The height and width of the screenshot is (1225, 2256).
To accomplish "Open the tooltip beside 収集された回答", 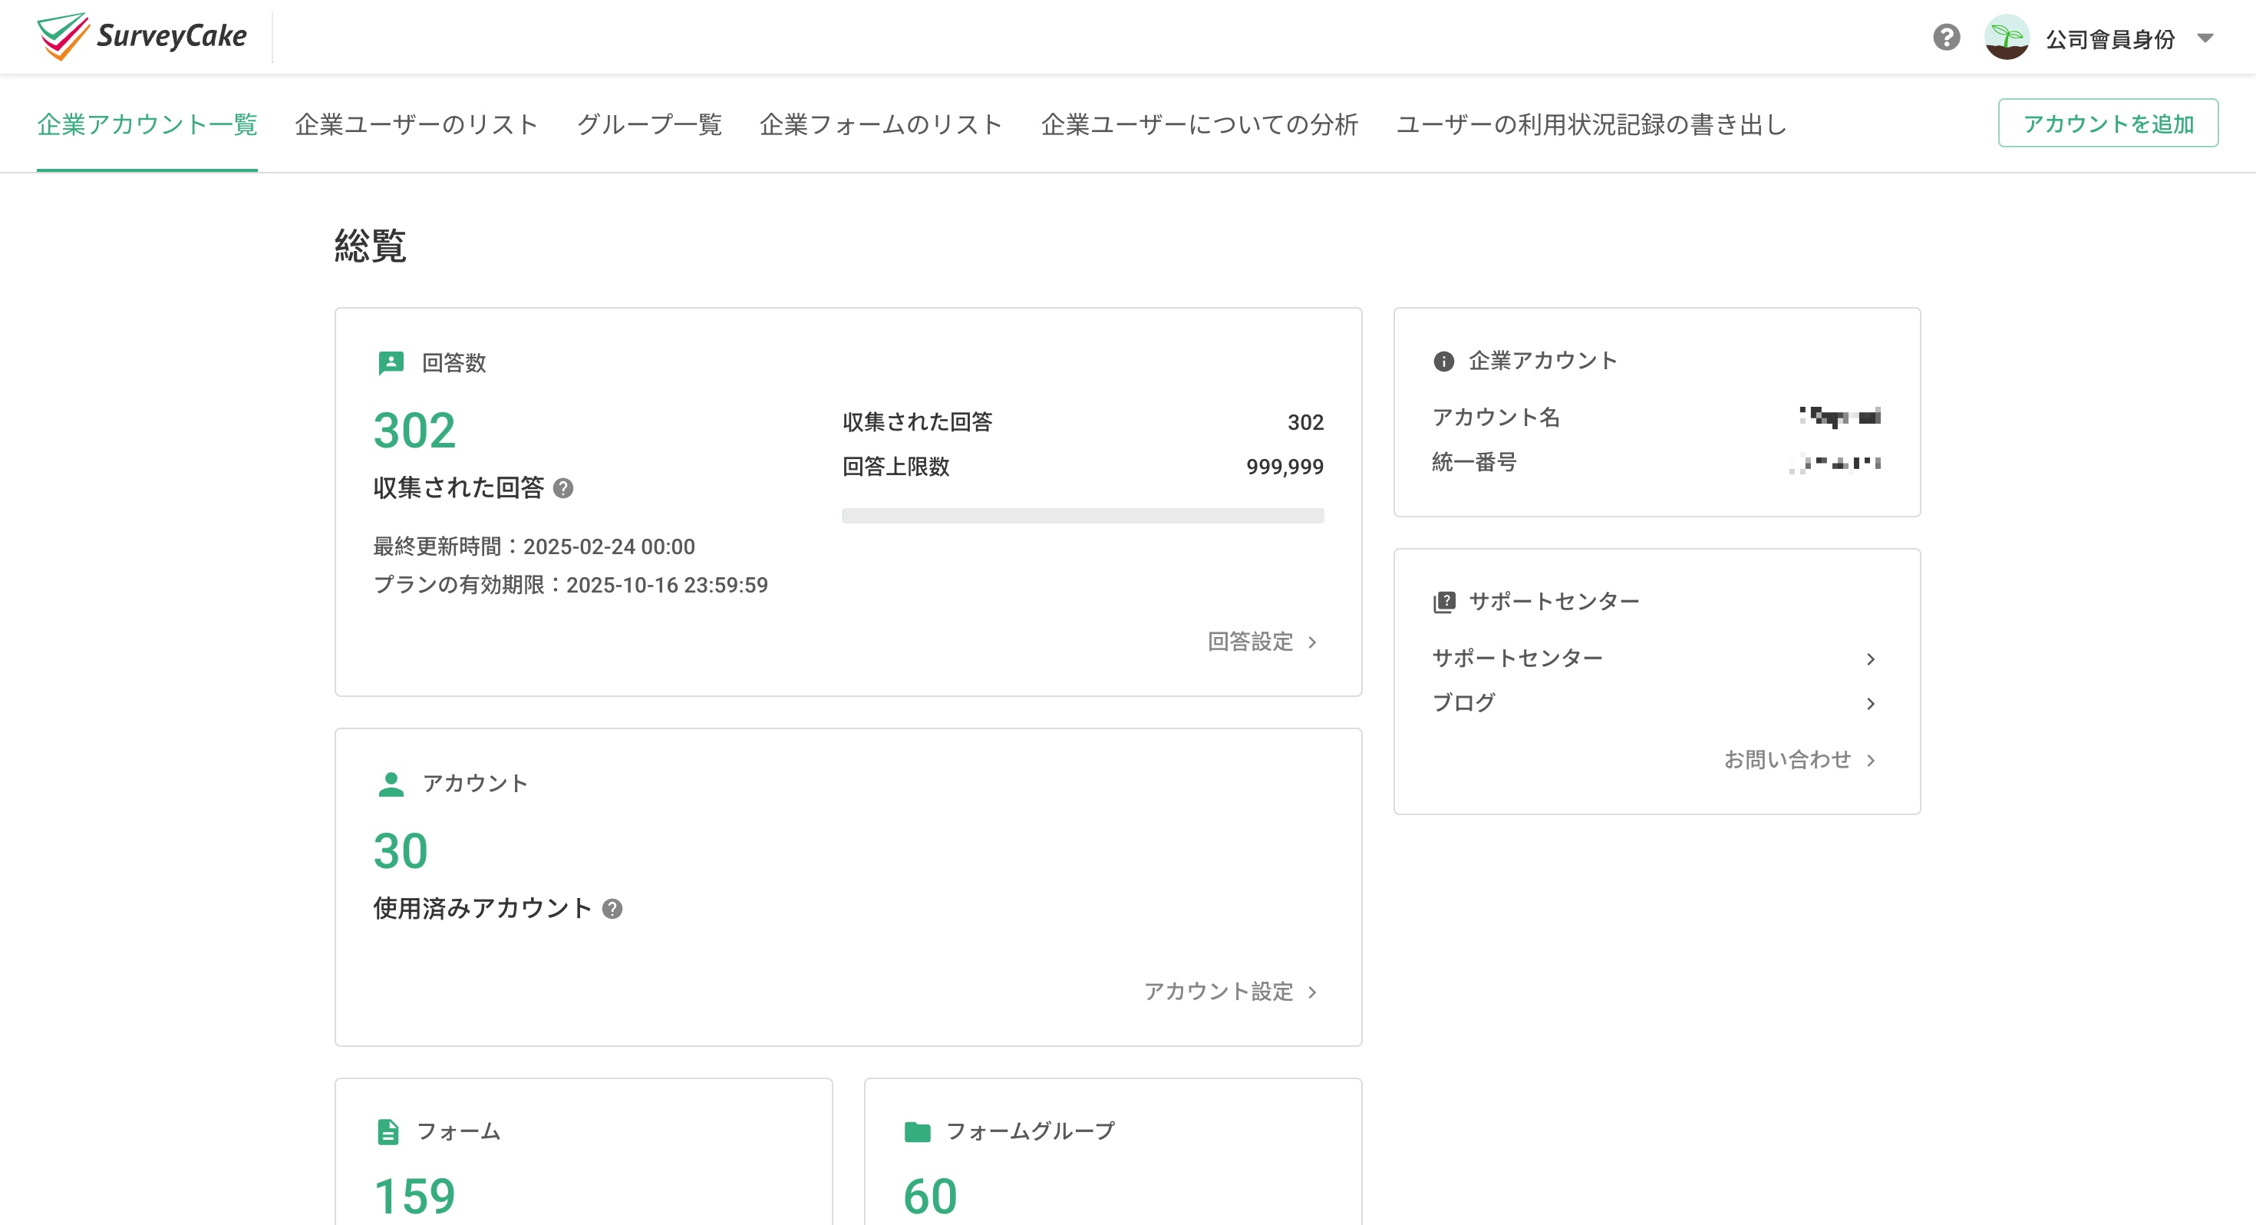I will pyautogui.click(x=565, y=490).
